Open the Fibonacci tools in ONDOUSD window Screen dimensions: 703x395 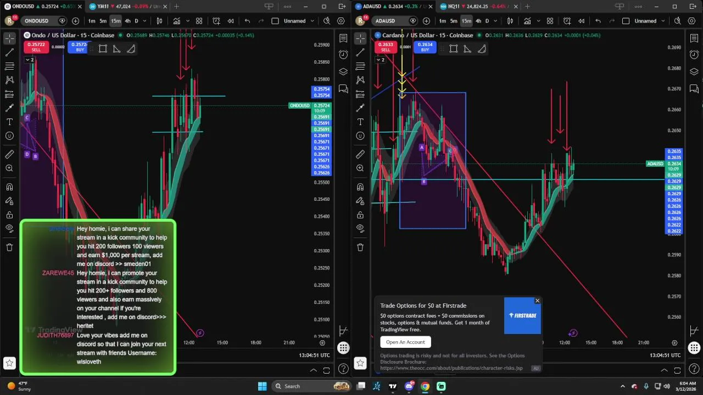9,66
